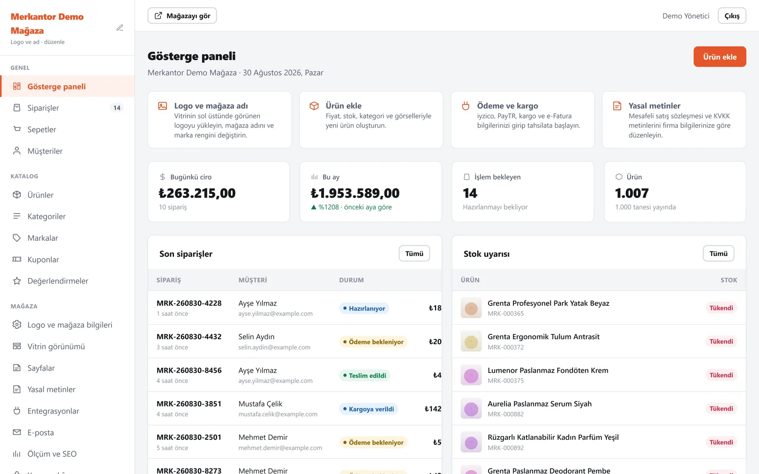Click the gear icon for Logo ve mağaza bilgileri
The height and width of the screenshot is (474, 759).
[x=17, y=325]
